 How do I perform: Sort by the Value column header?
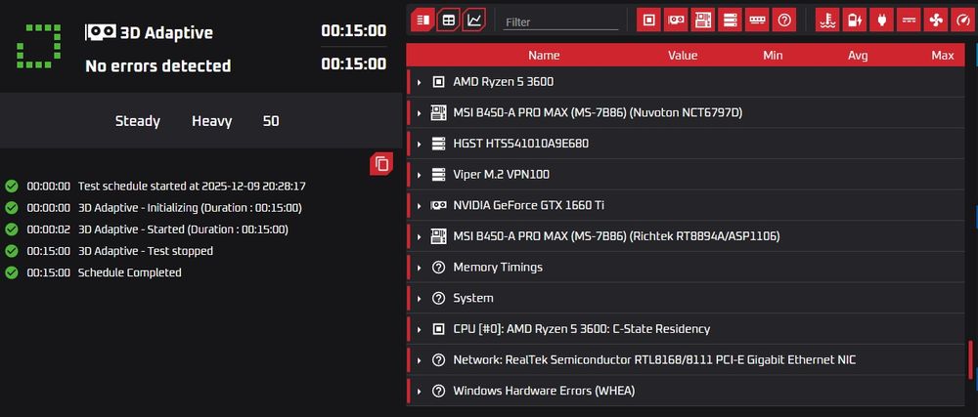pos(683,56)
